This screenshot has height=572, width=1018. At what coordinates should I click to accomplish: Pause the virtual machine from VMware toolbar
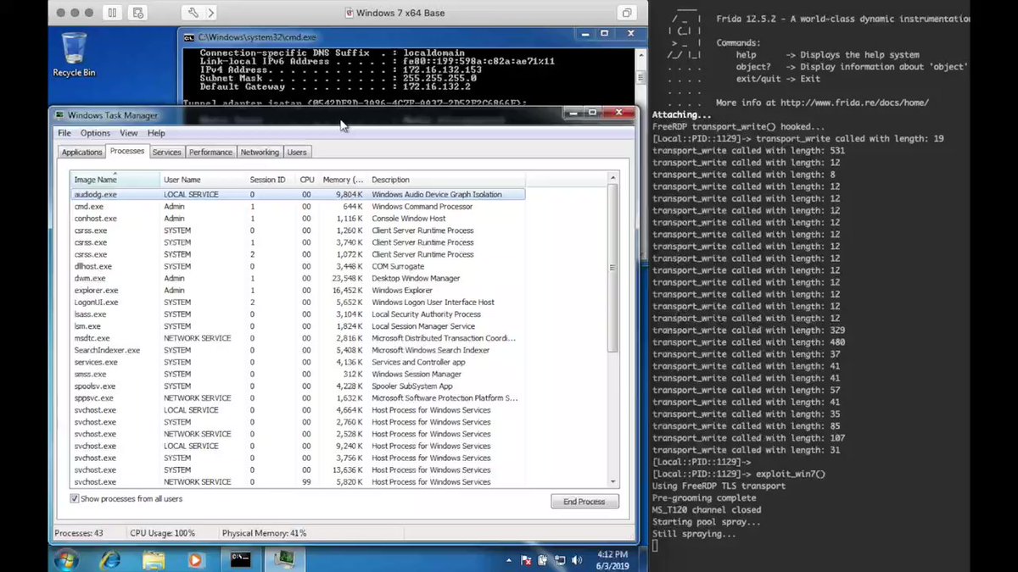tap(112, 13)
